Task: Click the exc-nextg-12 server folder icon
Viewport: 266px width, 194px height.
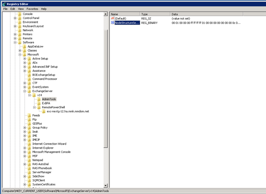Action: click(x=44, y=112)
